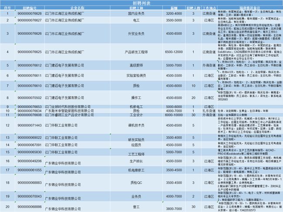Click headcount cell 20 in the 操作工 row
283x212 pixels.
[193, 98]
